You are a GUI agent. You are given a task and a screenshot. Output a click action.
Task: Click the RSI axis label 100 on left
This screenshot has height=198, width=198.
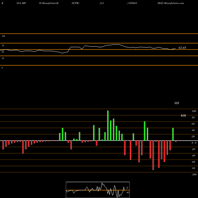pyautogui.click(x=3, y=36)
